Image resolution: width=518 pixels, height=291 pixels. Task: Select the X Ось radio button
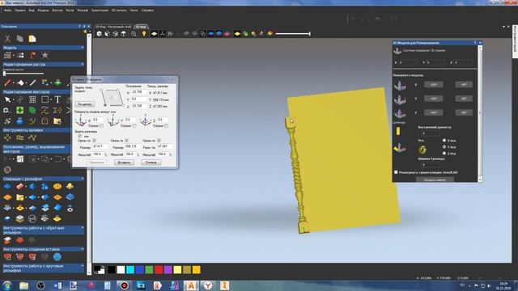pos(444,141)
